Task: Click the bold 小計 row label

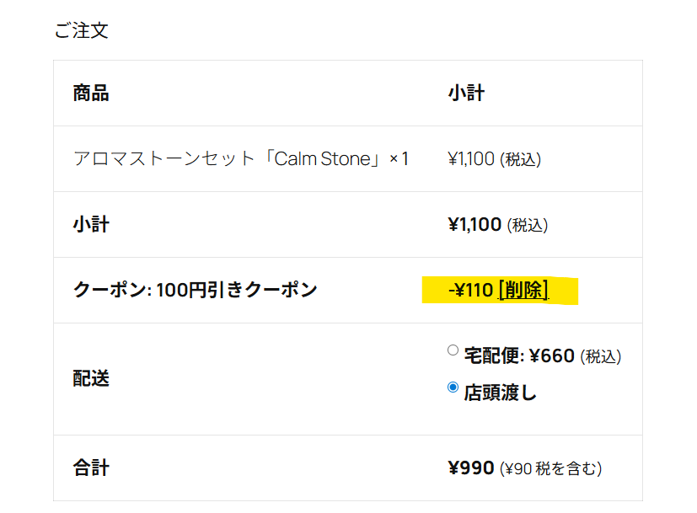Action: pyautogui.click(x=91, y=224)
